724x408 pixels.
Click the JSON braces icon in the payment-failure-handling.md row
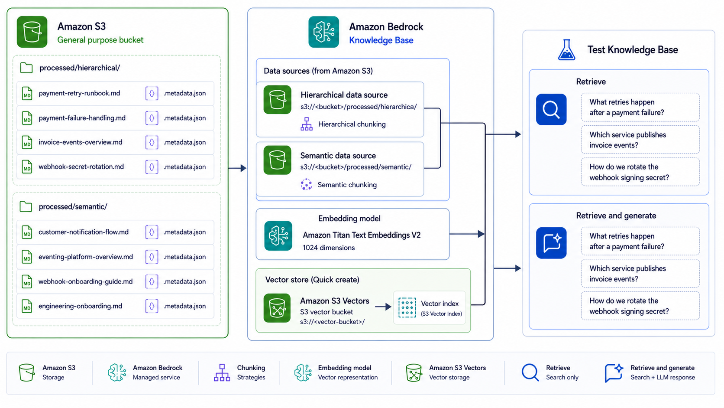point(152,118)
